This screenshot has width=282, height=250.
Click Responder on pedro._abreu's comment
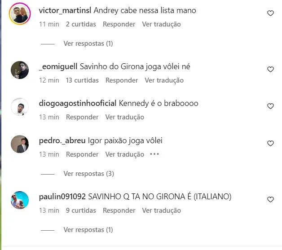point(82,154)
